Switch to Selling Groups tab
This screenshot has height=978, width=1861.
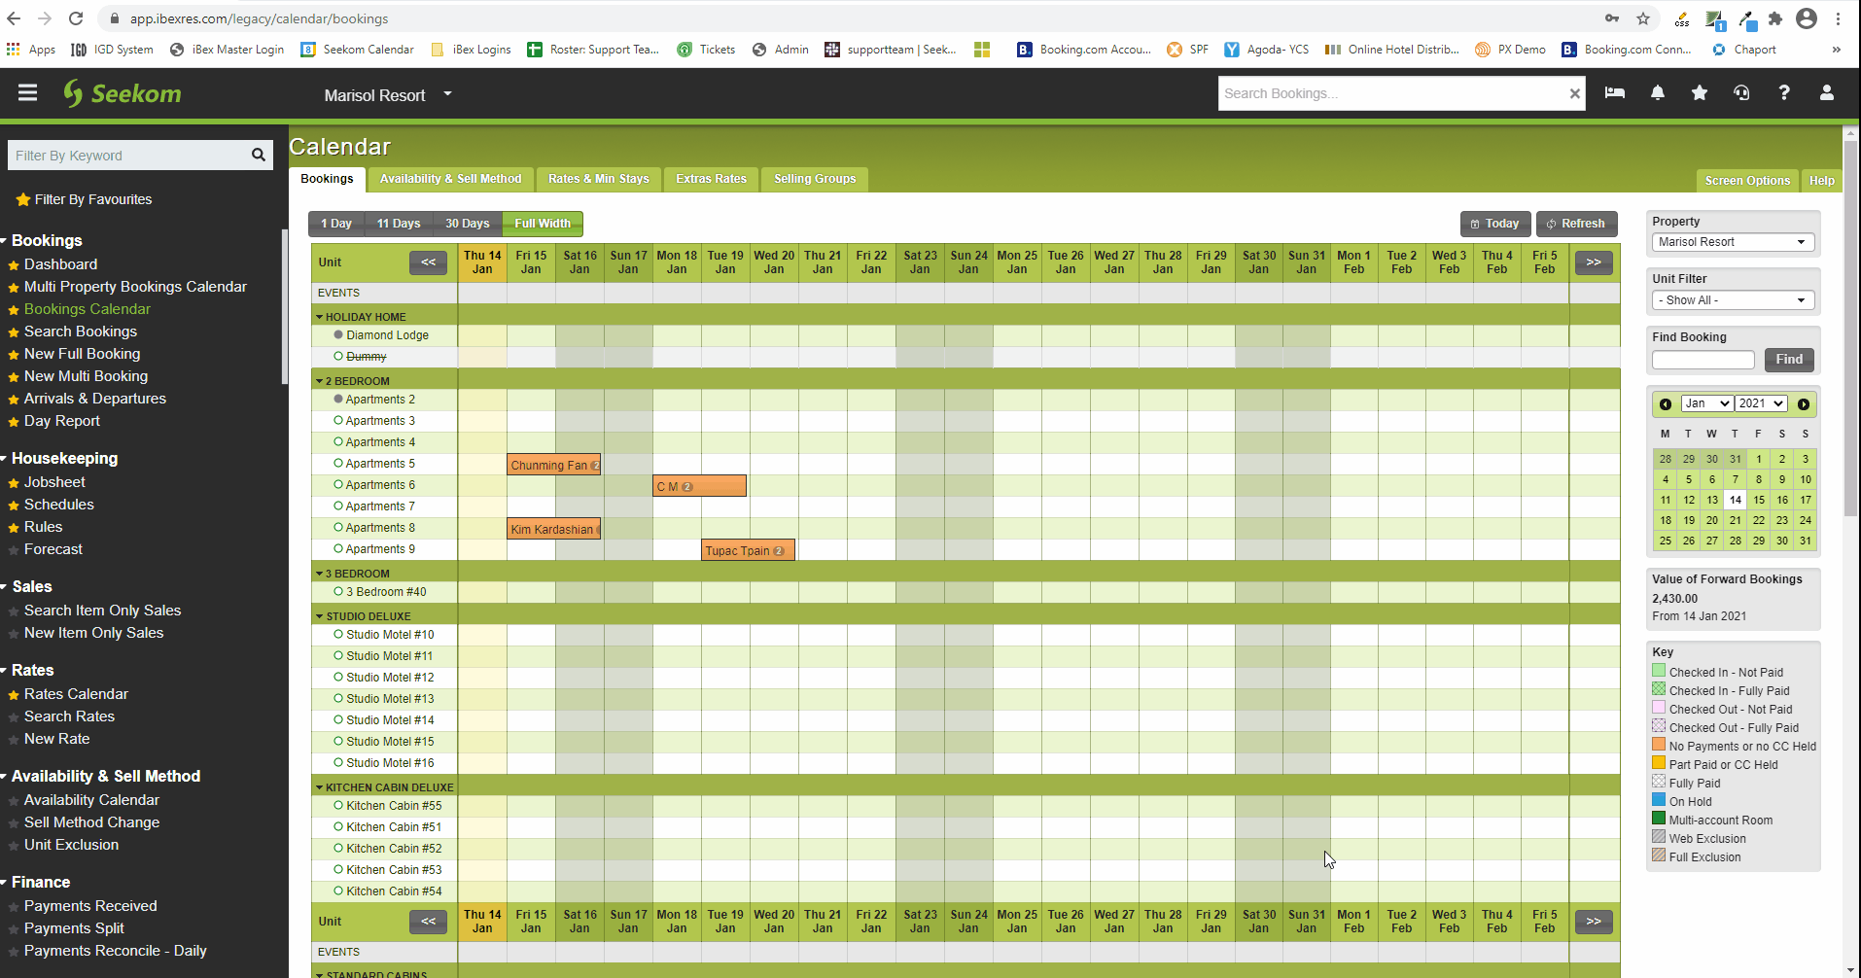click(815, 179)
